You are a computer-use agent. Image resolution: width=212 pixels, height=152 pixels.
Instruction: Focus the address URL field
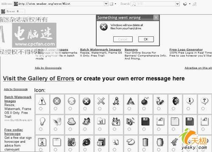tap(61, 4)
